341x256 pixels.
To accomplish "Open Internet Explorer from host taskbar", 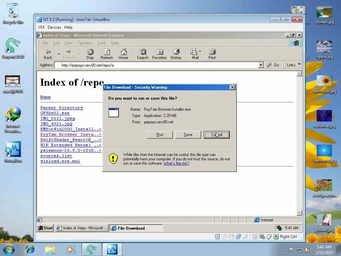I will pyautogui.click(x=30, y=249).
